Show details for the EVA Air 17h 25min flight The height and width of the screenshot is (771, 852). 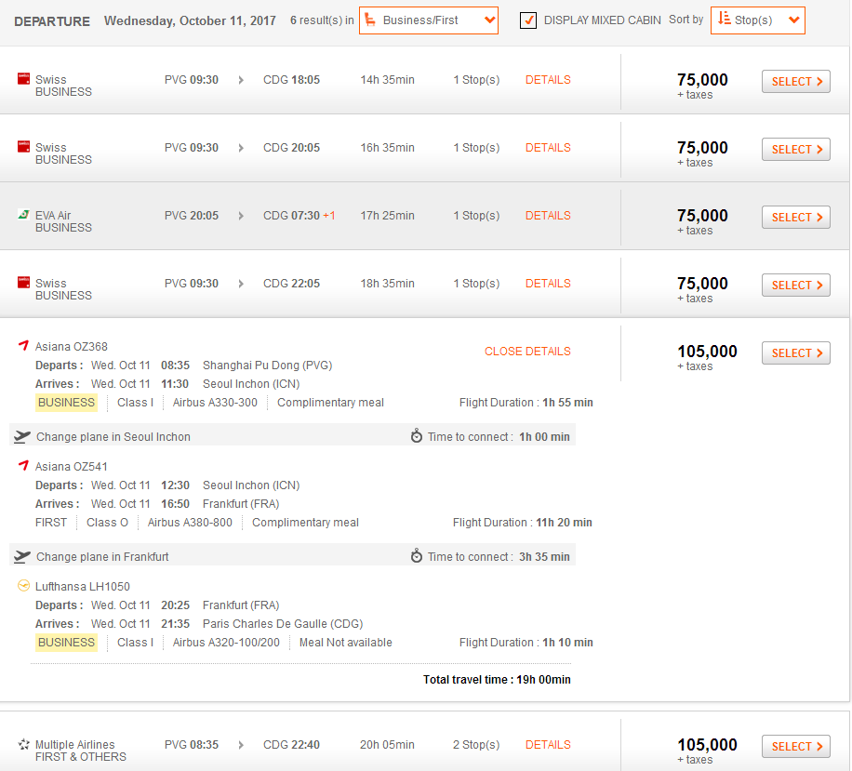(x=548, y=216)
